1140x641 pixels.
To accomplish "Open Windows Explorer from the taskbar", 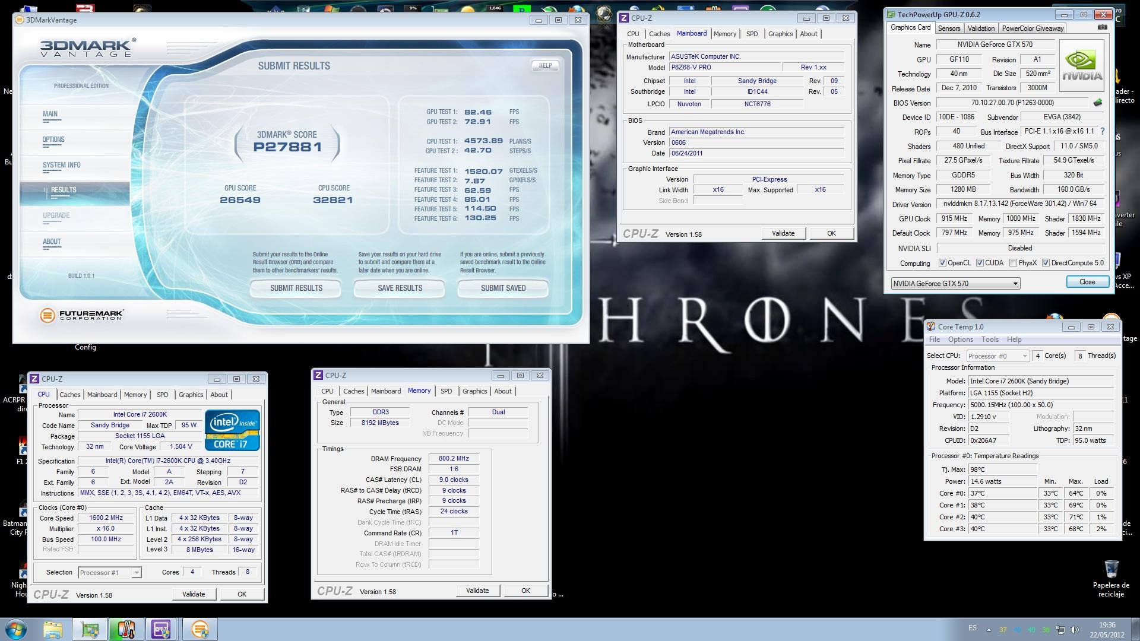I will tap(53, 629).
